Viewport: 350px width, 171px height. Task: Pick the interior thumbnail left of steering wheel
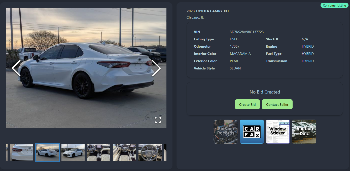(124, 152)
